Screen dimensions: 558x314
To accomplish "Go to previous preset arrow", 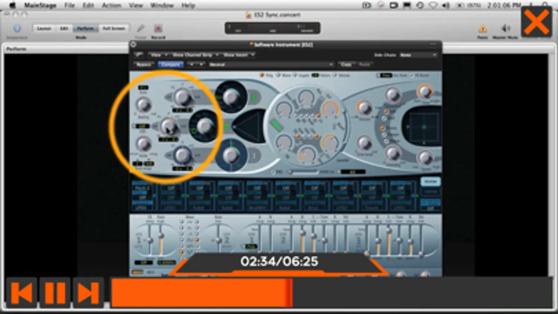I will [191, 65].
